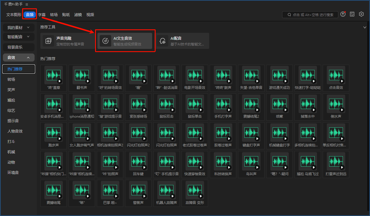Open the AI配音 dubbing tool
This screenshot has width=370, height=216.
pyautogui.click(x=182, y=40)
